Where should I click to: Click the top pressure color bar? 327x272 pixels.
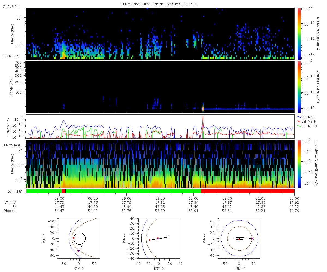click(x=299, y=34)
